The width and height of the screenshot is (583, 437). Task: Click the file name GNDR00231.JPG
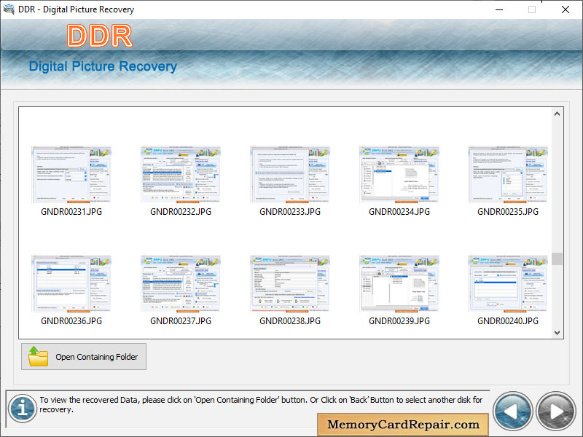71,212
